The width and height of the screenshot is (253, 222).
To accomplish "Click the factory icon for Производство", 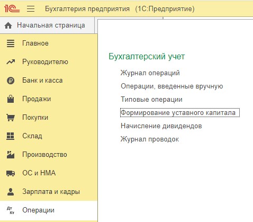I will coord(11,155).
